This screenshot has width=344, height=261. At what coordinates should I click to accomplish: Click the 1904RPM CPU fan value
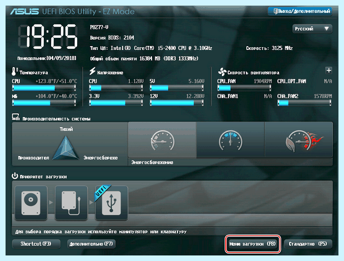click(263, 81)
